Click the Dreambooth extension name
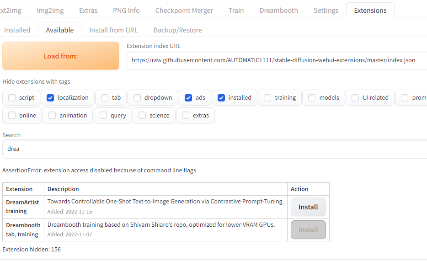Viewport: 427px width, 261px height. 23,225
